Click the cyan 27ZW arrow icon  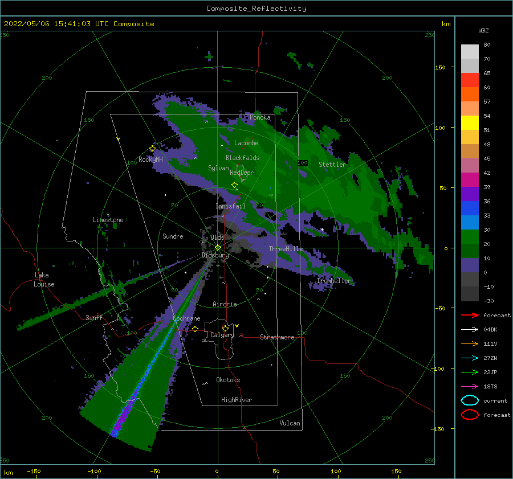(x=470, y=358)
